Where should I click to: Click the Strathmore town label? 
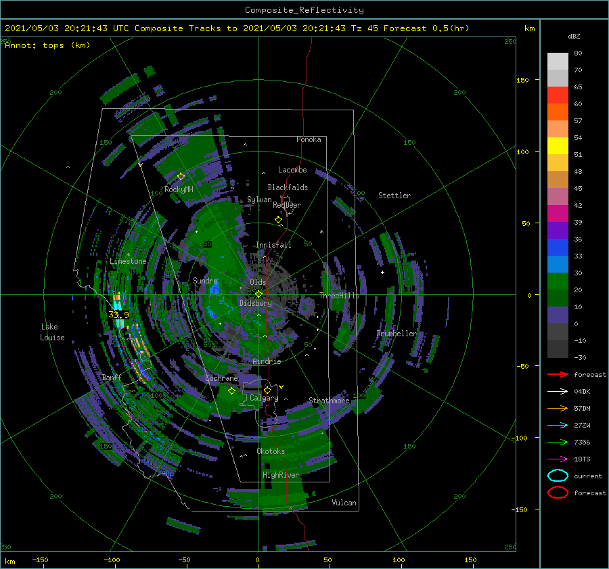[329, 401]
